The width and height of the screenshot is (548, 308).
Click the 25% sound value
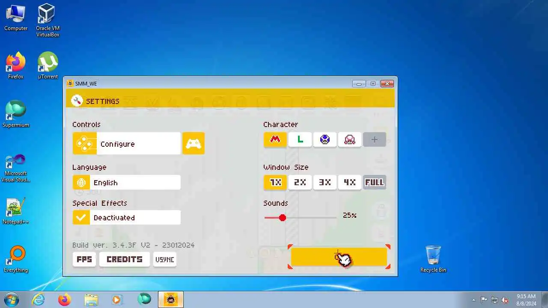(349, 215)
